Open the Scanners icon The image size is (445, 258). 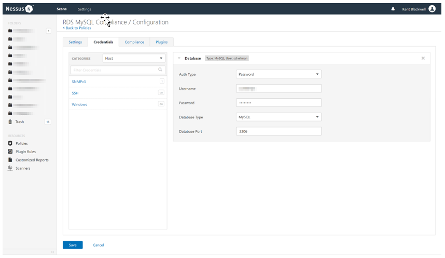[10, 168]
